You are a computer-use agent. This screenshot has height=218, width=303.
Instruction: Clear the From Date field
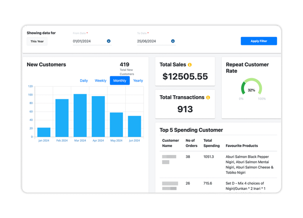(109, 41)
